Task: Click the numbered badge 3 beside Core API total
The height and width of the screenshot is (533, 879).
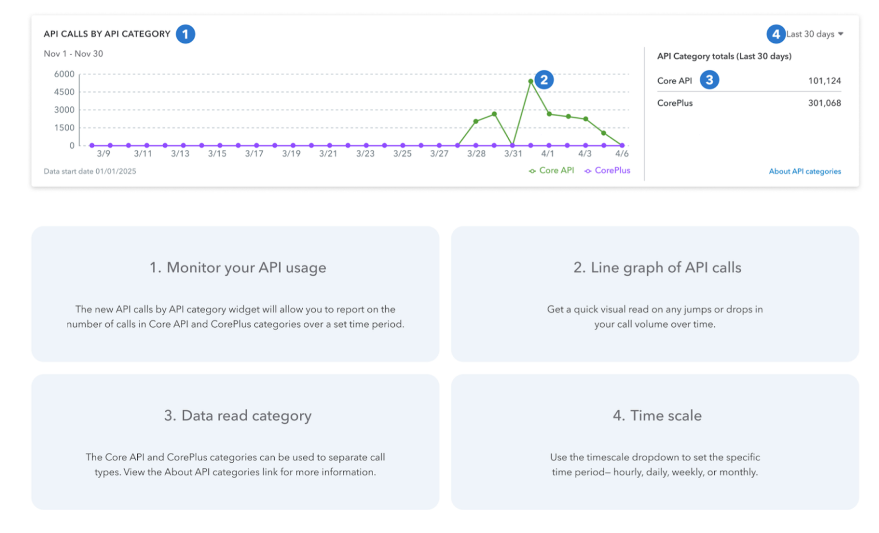Action: pos(710,80)
